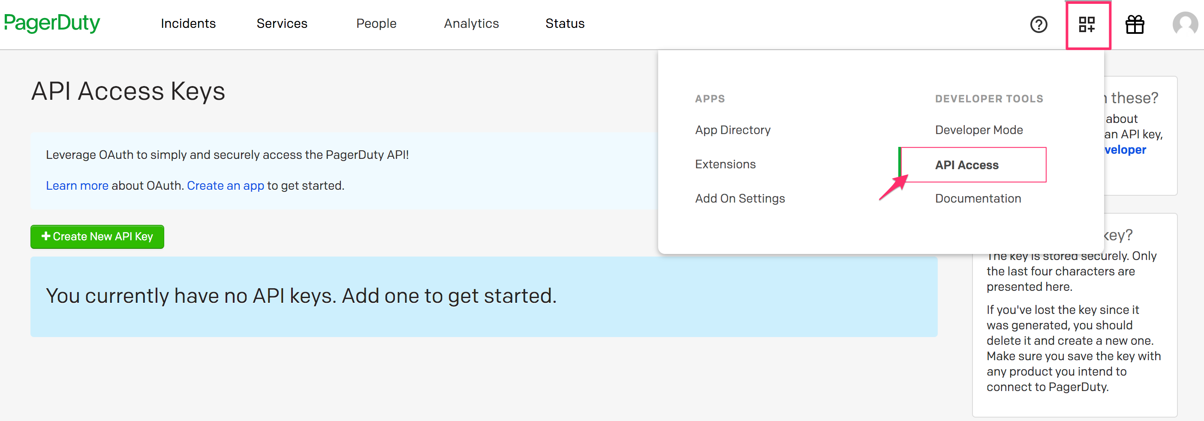Open App Directory from Apps menu
Screen dimensions: 1204x421
(732, 130)
